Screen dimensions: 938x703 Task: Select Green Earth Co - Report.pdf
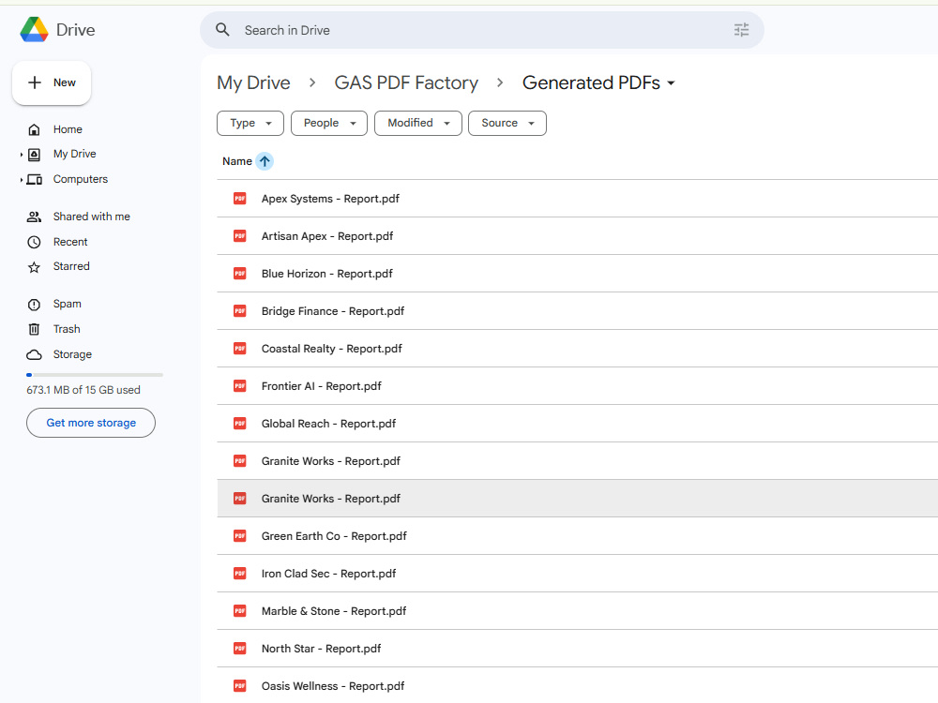[577, 536]
